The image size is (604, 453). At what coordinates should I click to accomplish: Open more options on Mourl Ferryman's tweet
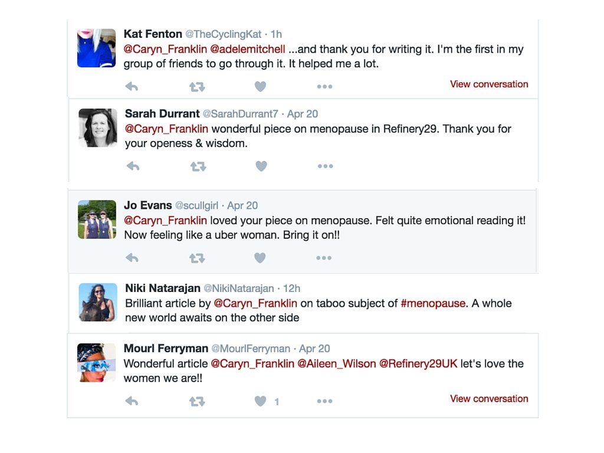324,402
